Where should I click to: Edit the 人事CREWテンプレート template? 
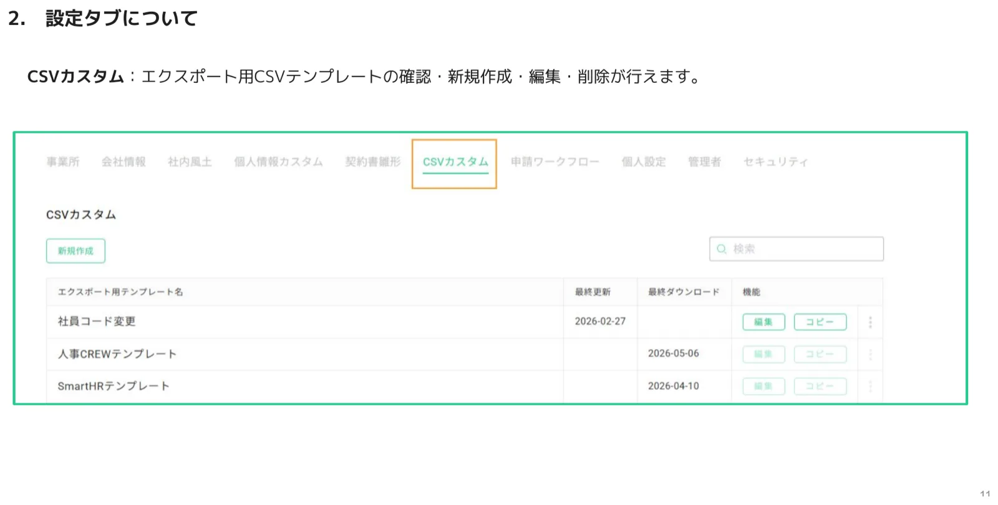763,354
